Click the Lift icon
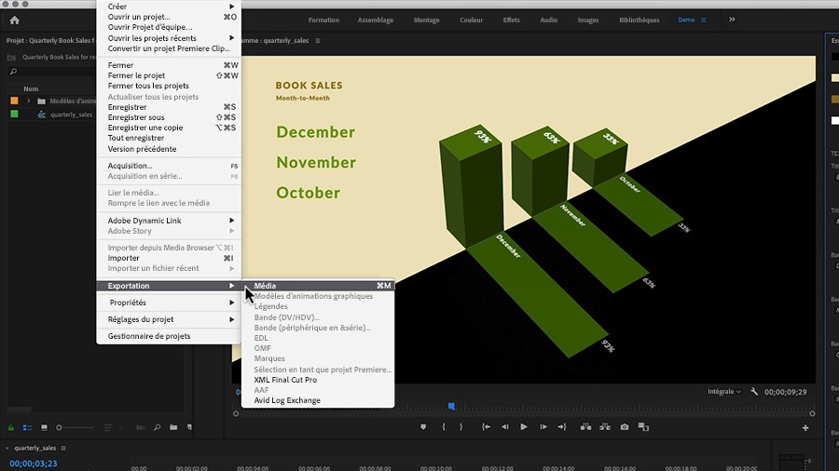Image resolution: width=839 pixels, height=471 pixels. 586,427
